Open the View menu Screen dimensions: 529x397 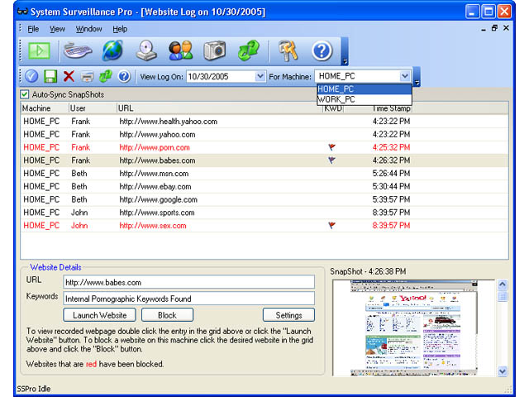(57, 29)
